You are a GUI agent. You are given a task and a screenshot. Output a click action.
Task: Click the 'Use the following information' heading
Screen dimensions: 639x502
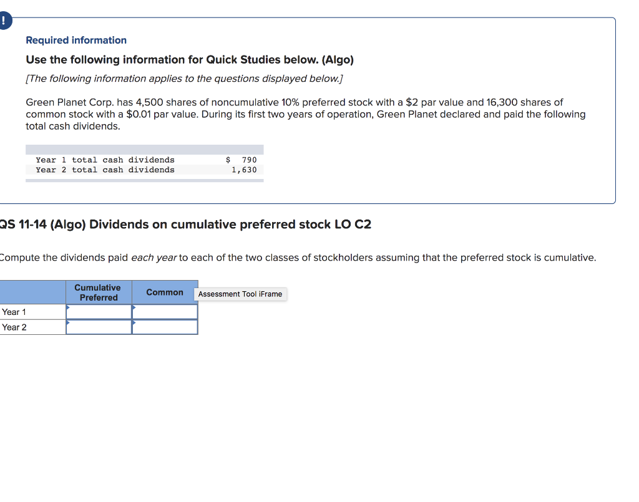(190, 59)
